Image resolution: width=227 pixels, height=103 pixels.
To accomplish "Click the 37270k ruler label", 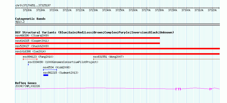I will 146,10.
